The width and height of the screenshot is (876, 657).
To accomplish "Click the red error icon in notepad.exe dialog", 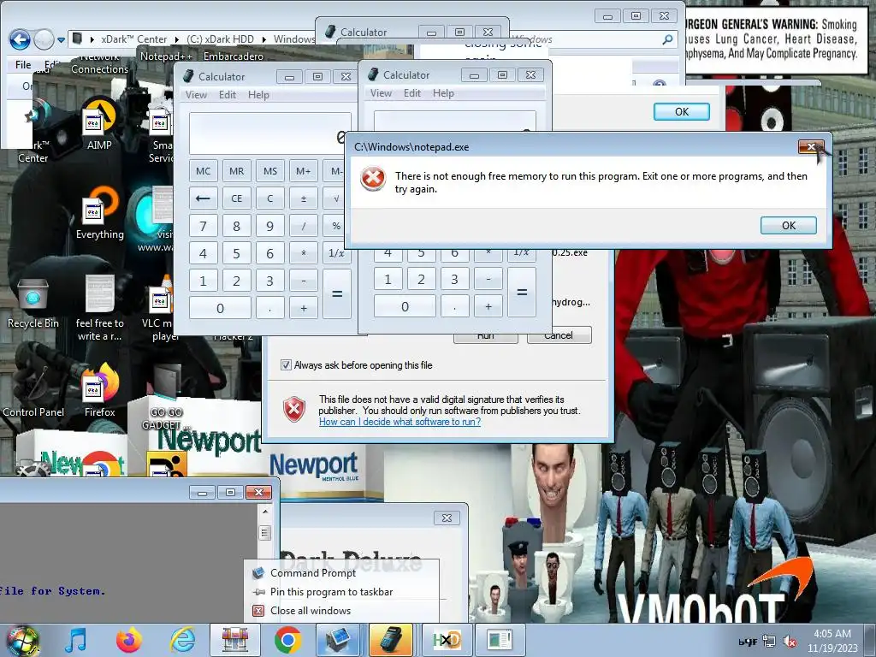I will click(373, 179).
